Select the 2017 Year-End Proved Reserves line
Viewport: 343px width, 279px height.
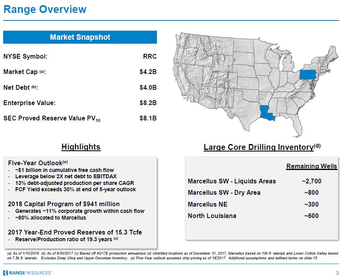75,232
